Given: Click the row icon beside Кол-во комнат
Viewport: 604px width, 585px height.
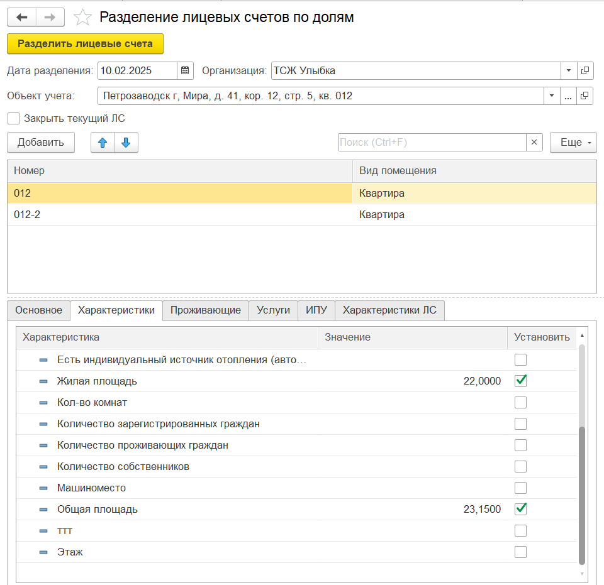Looking at the screenshot, I should (43, 403).
